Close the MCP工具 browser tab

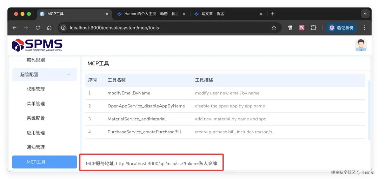[x=107, y=14]
